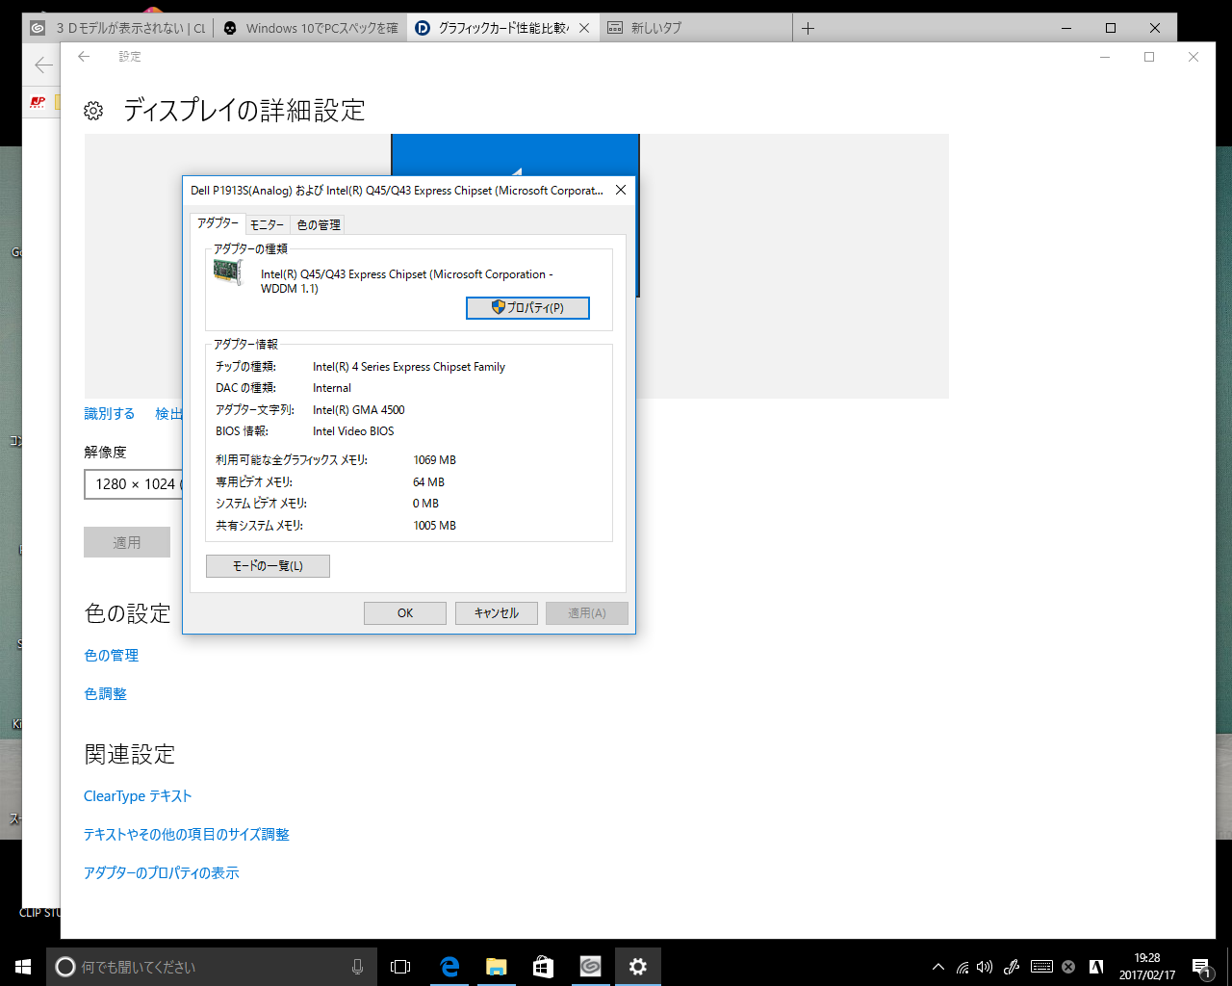The image size is (1232, 986).
Task: Click the 0 MB system video memory value
Action: [x=425, y=504]
